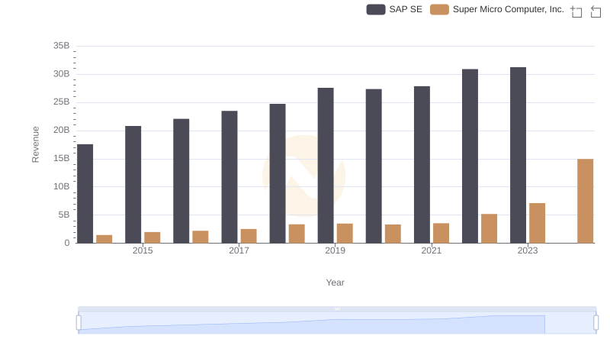Click the y-axis label 20B

tap(62, 130)
